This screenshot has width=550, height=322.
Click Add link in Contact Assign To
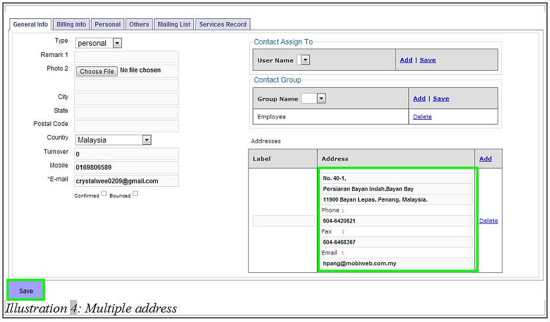(x=406, y=60)
